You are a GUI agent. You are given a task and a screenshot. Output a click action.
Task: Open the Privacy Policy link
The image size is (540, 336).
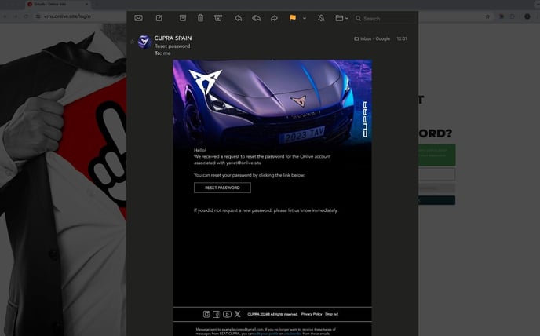(x=312, y=314)
